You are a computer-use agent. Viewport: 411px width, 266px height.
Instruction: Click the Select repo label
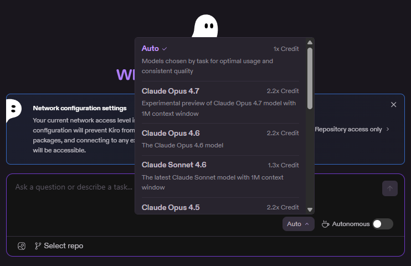64,246
